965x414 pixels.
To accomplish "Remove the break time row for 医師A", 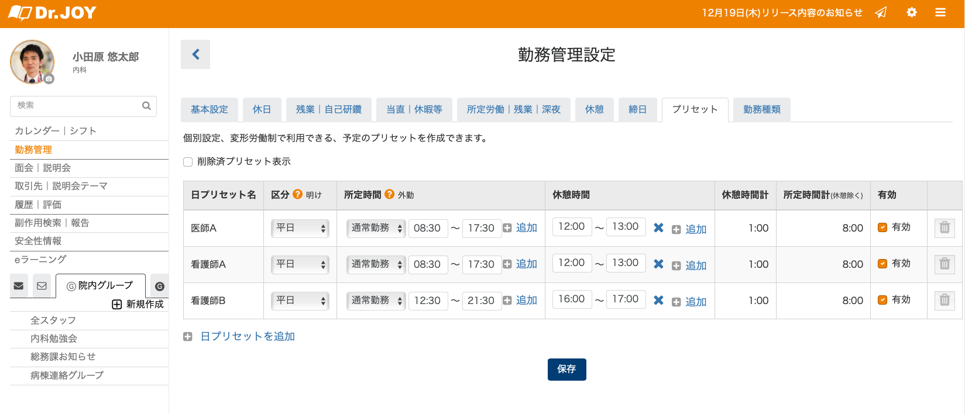I will point(658,228).
